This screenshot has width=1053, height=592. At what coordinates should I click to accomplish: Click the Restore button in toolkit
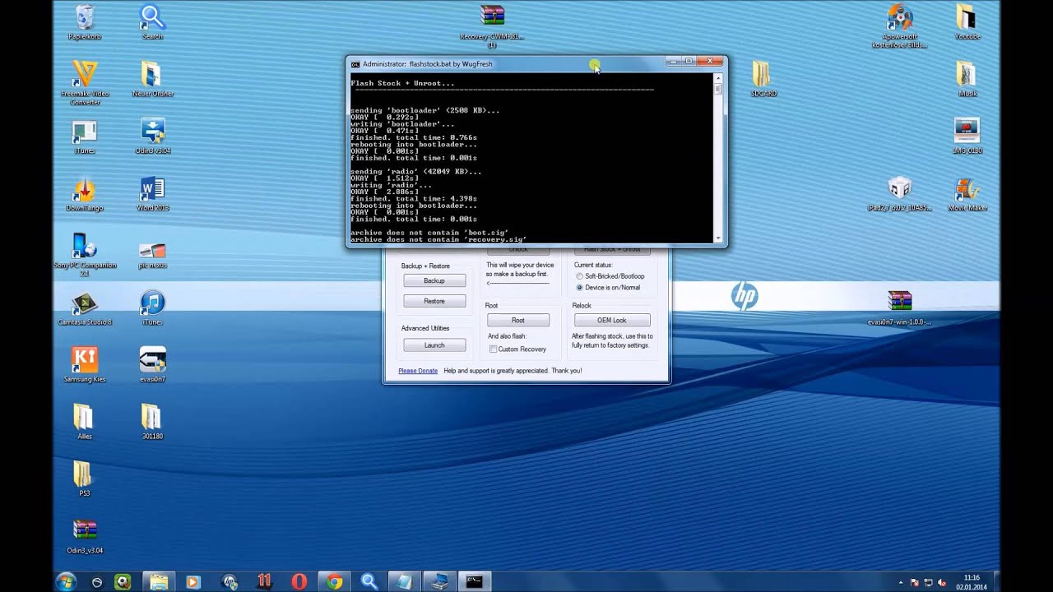(x=434, y=301)
